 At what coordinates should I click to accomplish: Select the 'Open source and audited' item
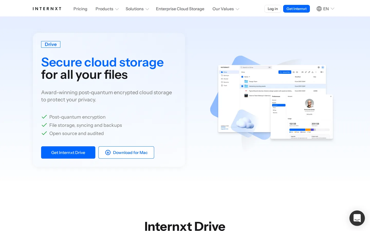72,133
